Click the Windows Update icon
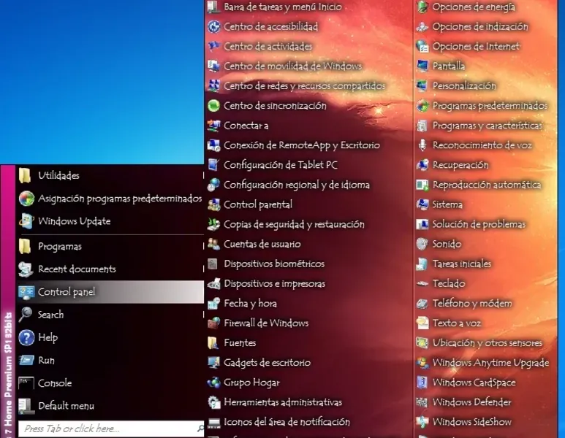This screenshot has height=438, width=565. tap(26, 221)
